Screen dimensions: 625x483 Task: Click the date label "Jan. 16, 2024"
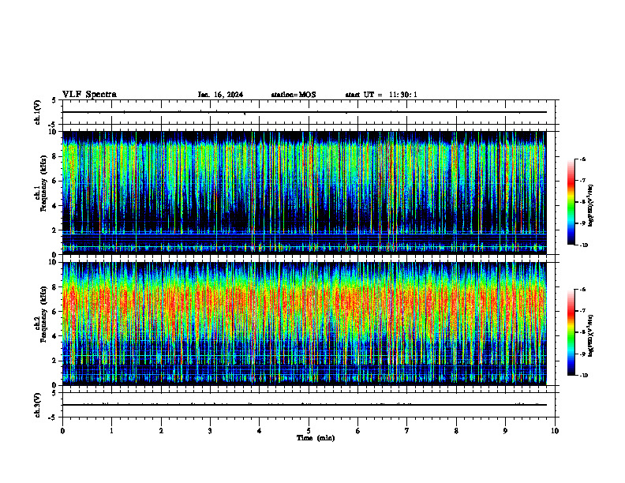click(x=220, y=95)
